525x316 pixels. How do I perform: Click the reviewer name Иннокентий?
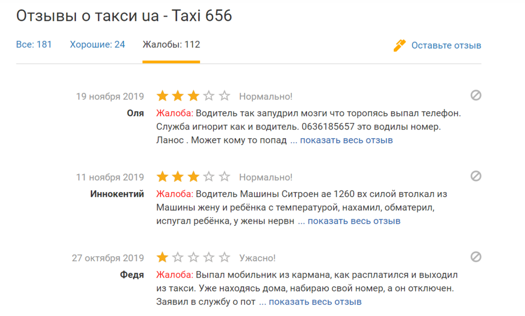tap(117, 194)
